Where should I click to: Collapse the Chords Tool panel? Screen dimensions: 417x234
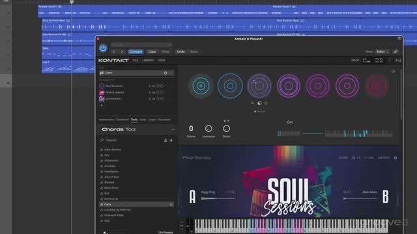[173, 129]
